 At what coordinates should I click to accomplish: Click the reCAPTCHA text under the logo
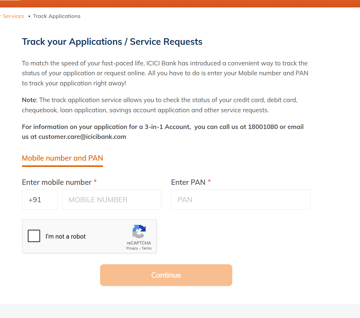tap(139, 243)
